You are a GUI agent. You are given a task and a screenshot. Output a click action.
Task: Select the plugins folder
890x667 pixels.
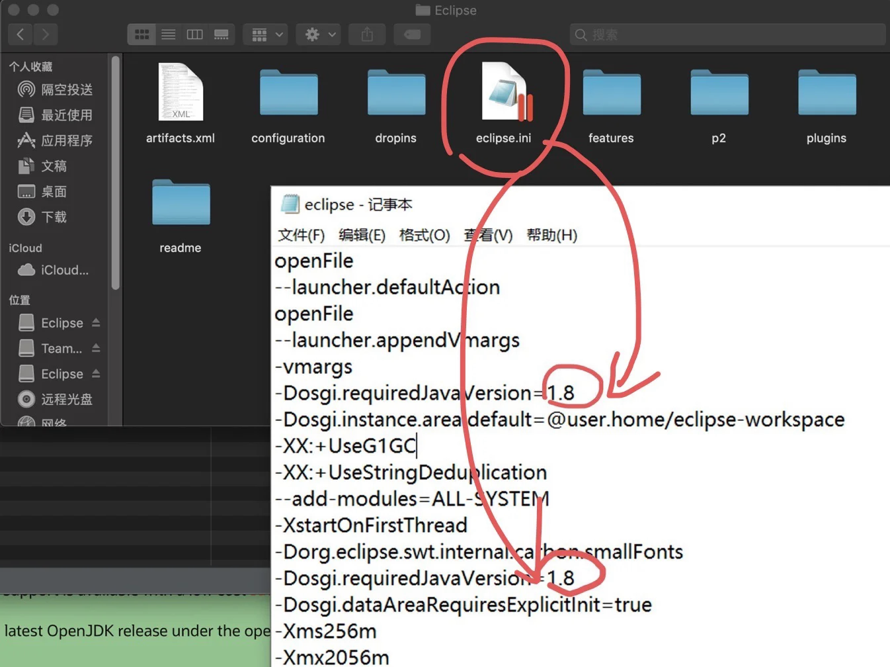827,106
